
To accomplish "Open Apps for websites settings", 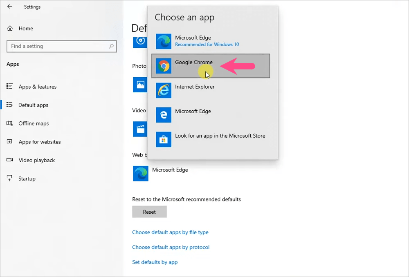I will coord(40,142).
